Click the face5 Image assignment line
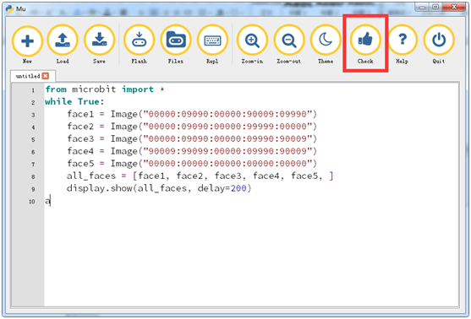 tap(192, 164)
